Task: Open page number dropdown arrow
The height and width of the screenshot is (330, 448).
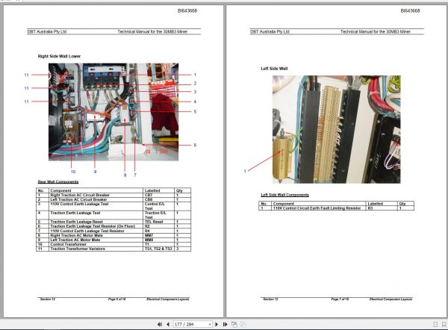Action: pos(210,324)
